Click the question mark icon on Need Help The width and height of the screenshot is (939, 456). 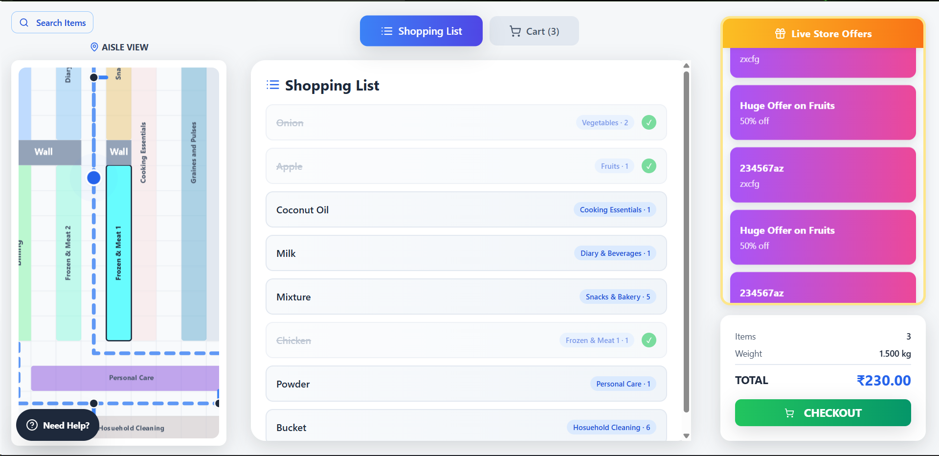pos(32,425)
